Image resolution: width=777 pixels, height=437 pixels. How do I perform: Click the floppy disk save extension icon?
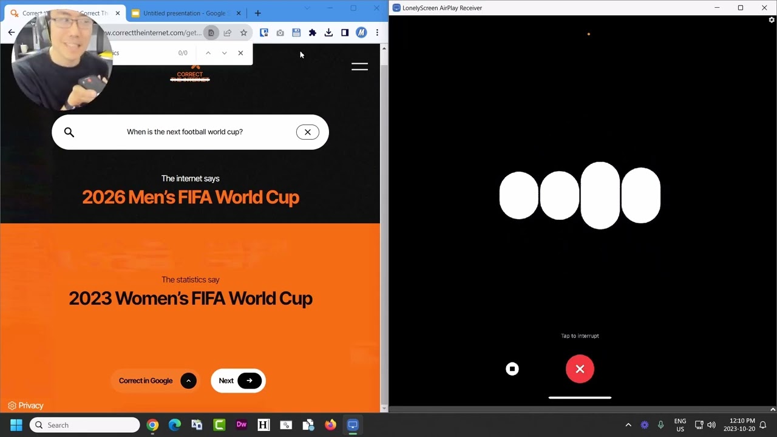(x=296, y=33)
